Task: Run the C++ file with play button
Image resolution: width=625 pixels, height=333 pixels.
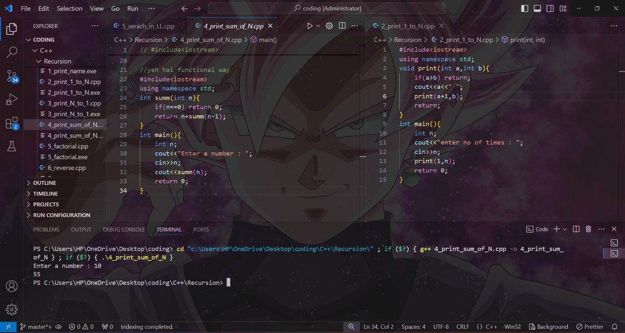Action: (x=310, y=26)
